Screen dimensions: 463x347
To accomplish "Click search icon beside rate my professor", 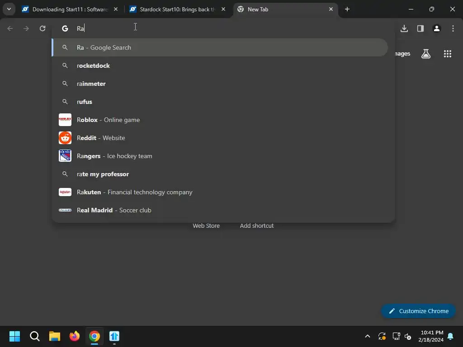I will [x=65, y=174].
